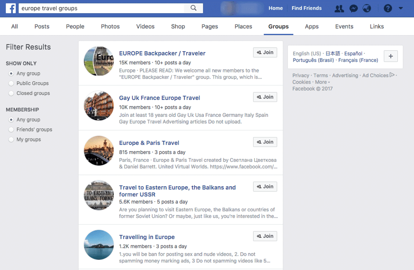
Task: Select My groups membership filter
Action: pyautogui.click(x=11, y=140)
